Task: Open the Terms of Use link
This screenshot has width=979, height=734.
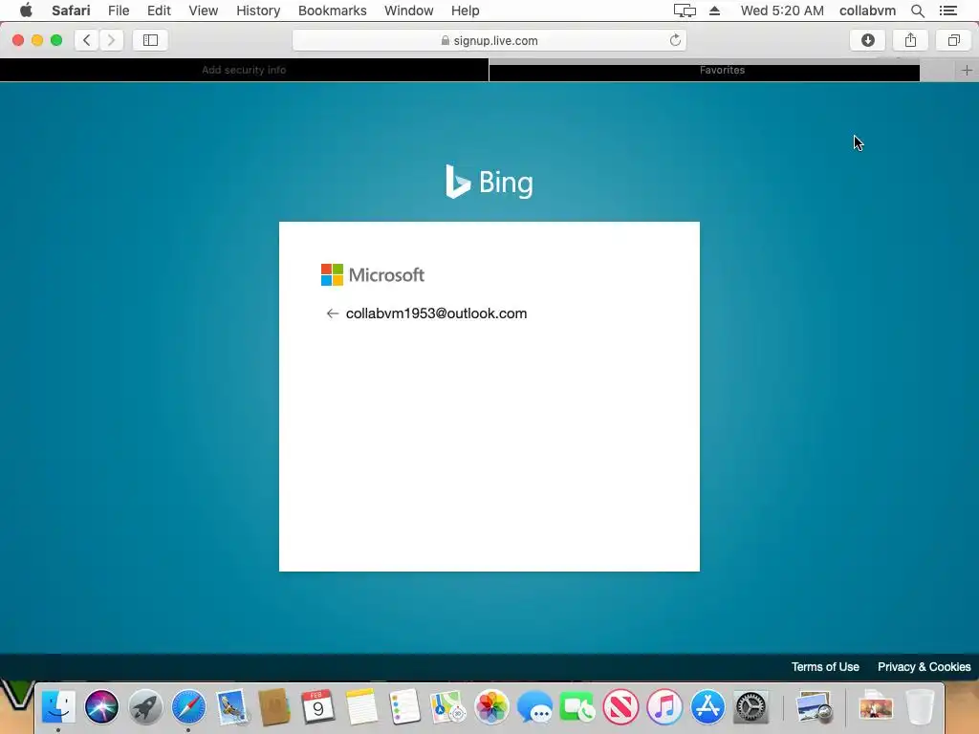Action: tap(825, 666)
